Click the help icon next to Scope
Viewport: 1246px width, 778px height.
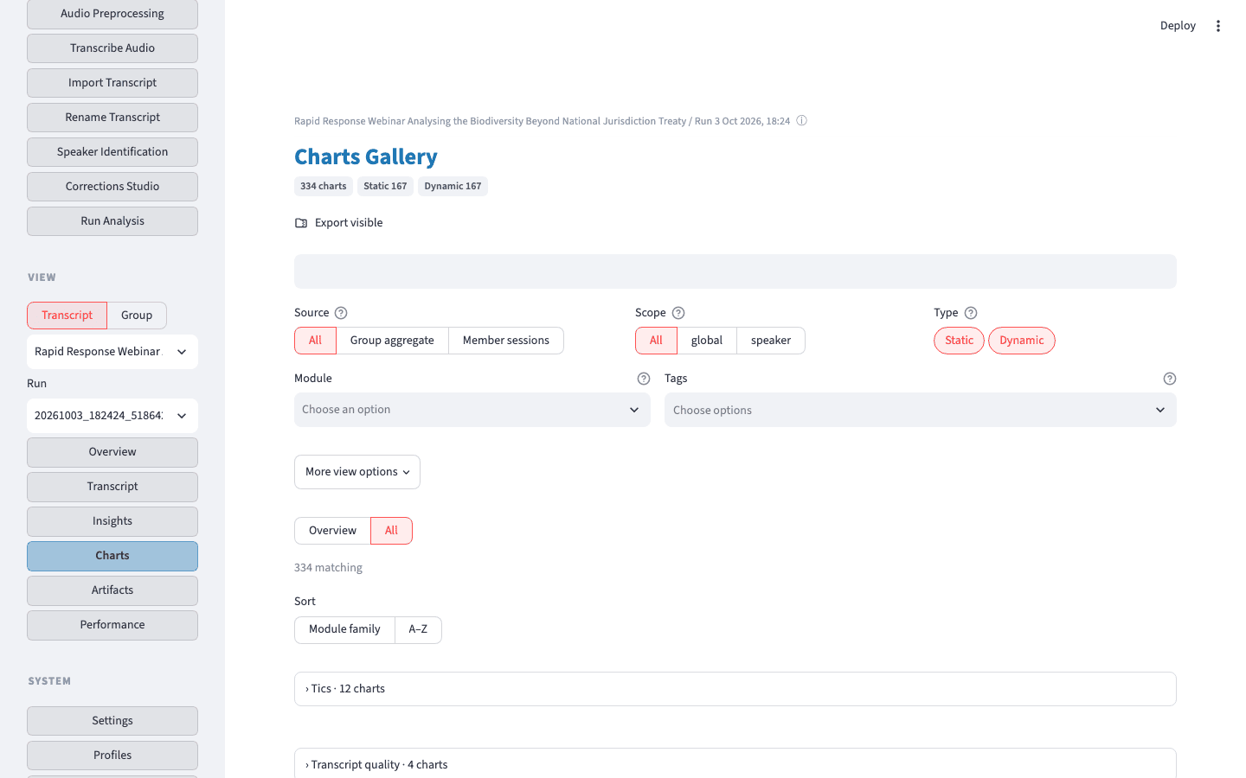(x=678, y=313)
